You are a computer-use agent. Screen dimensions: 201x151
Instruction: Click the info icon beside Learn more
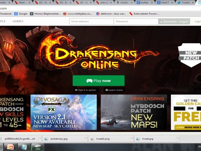click(107, 90)
